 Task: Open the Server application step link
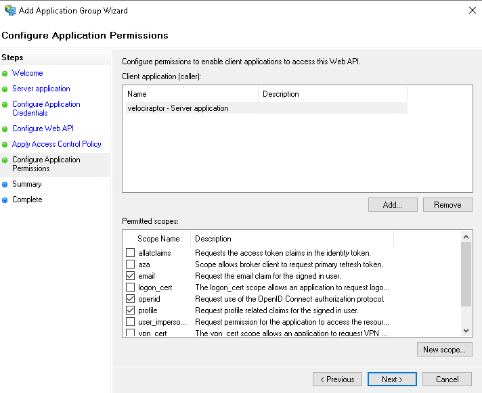click(x=41, y=89)
